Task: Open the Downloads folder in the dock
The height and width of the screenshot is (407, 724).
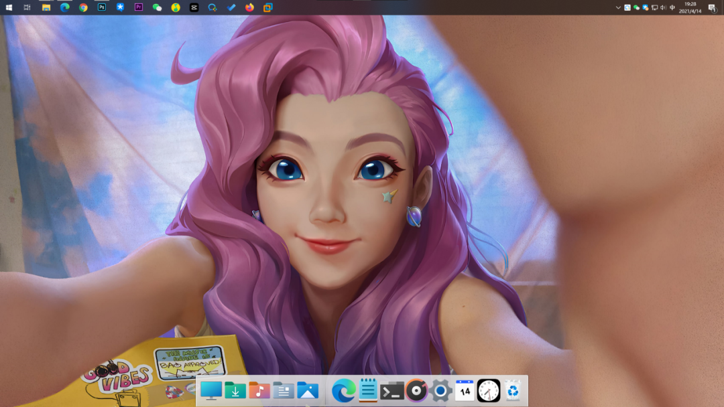Action: click(235, 390)
